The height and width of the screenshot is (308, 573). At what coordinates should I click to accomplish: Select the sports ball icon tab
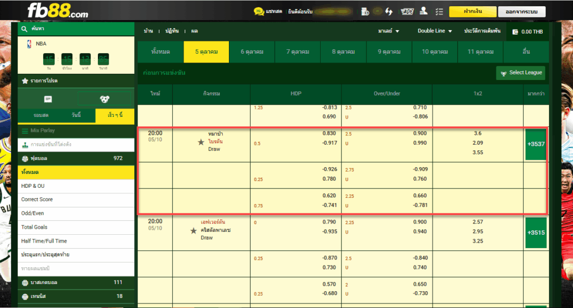[x=105, y=99]
